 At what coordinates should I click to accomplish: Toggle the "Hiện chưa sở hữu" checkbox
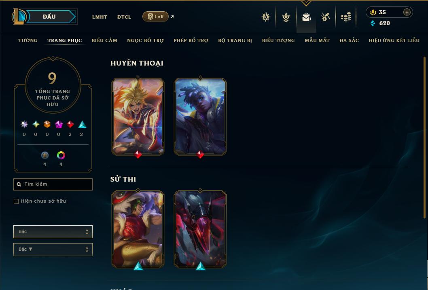pos(16,201)
